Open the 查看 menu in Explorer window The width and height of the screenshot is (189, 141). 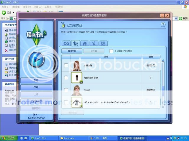click(27, 7)
